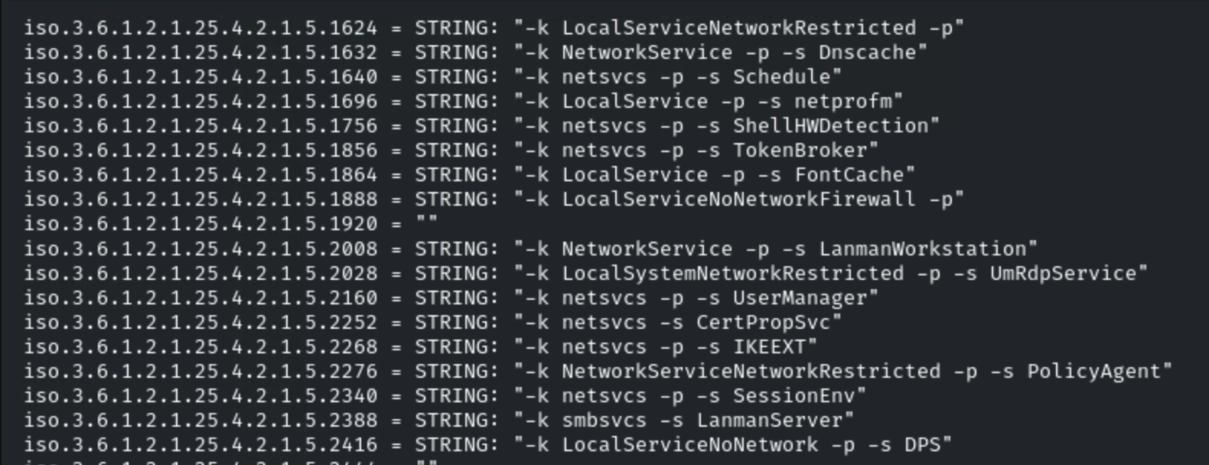This screenshot has height=465, width=1209.
Task: Click the LocalServiceNoNetworkFirewall text
Action: coord(738,200)
